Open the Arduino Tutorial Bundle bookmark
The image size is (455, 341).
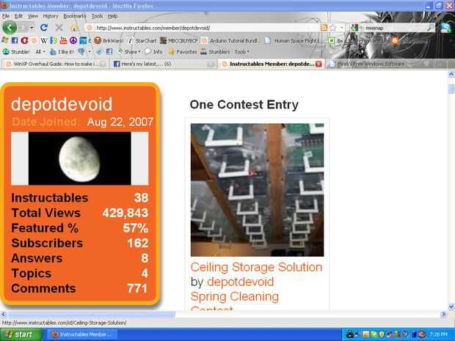coord(230,40)
